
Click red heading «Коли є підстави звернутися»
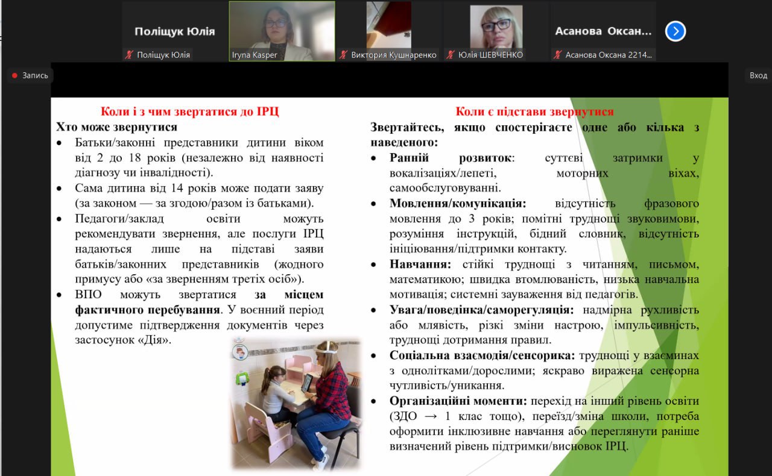point(534,111)
